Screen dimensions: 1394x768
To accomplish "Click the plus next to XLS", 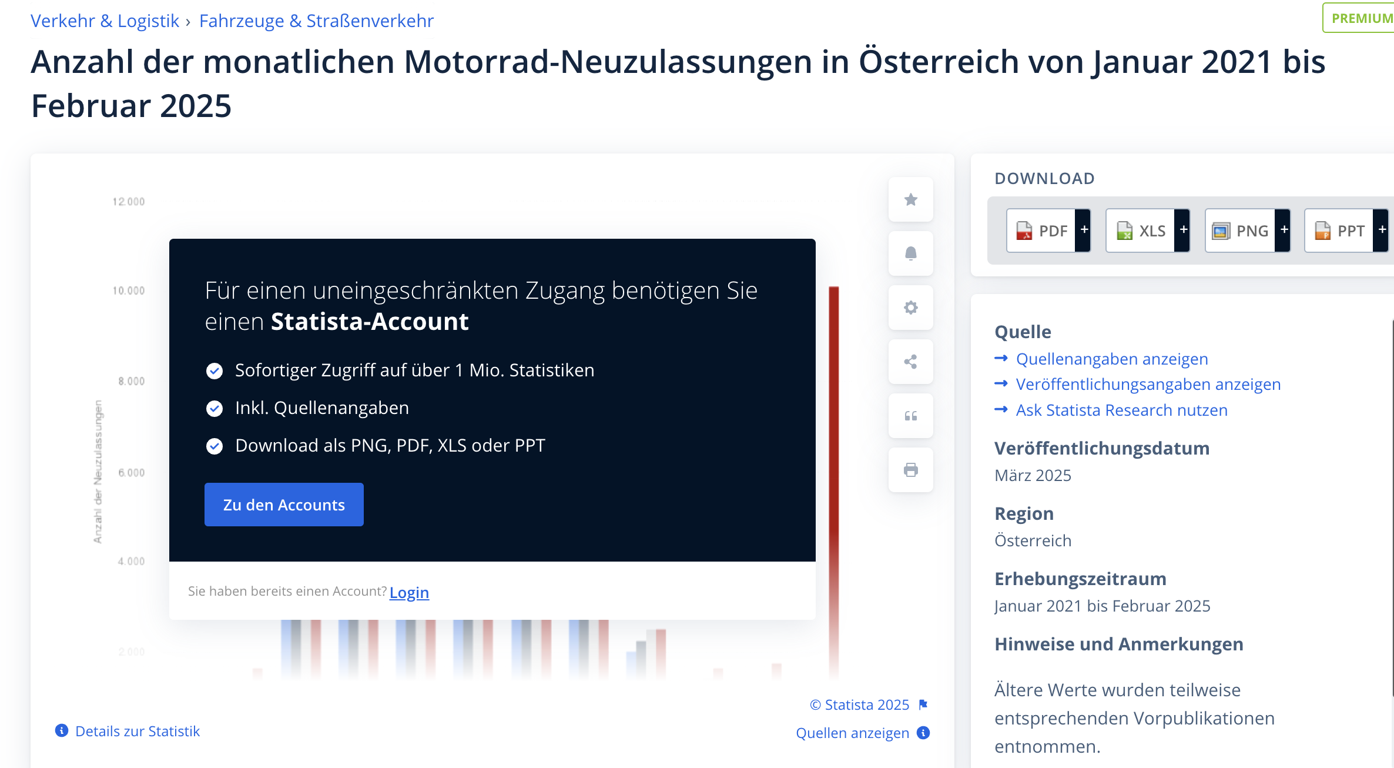I will coord(1183,231).
